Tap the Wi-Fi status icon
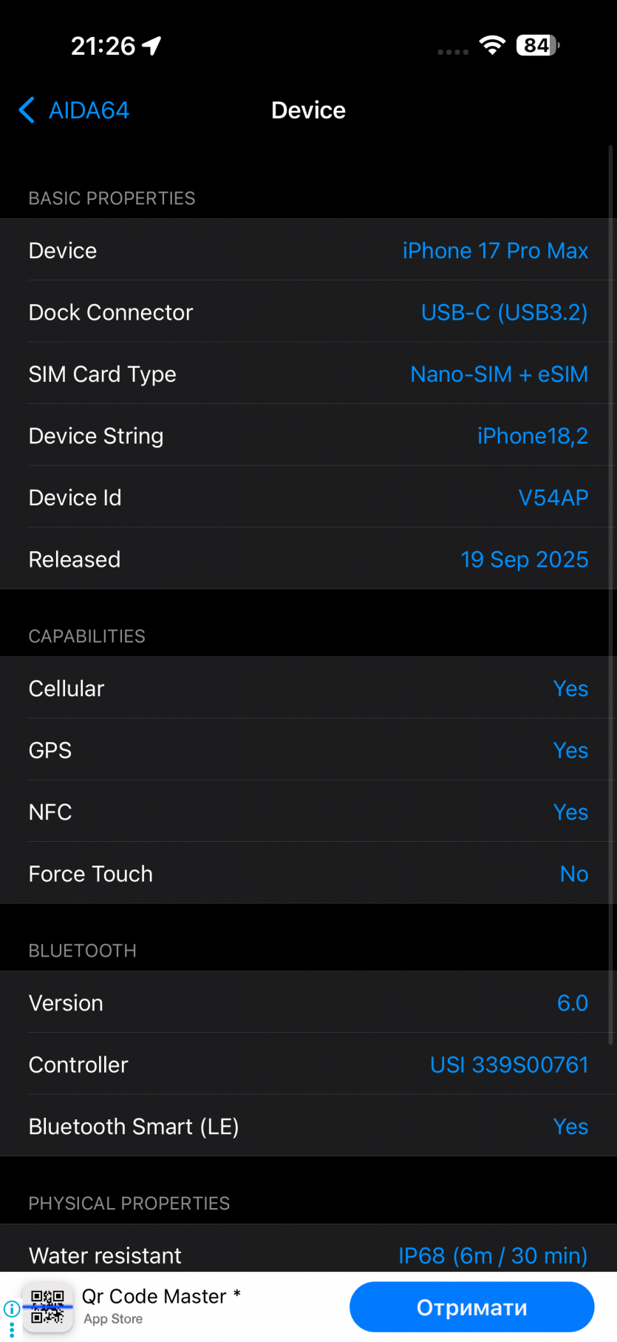 click(x=491, y=45)
